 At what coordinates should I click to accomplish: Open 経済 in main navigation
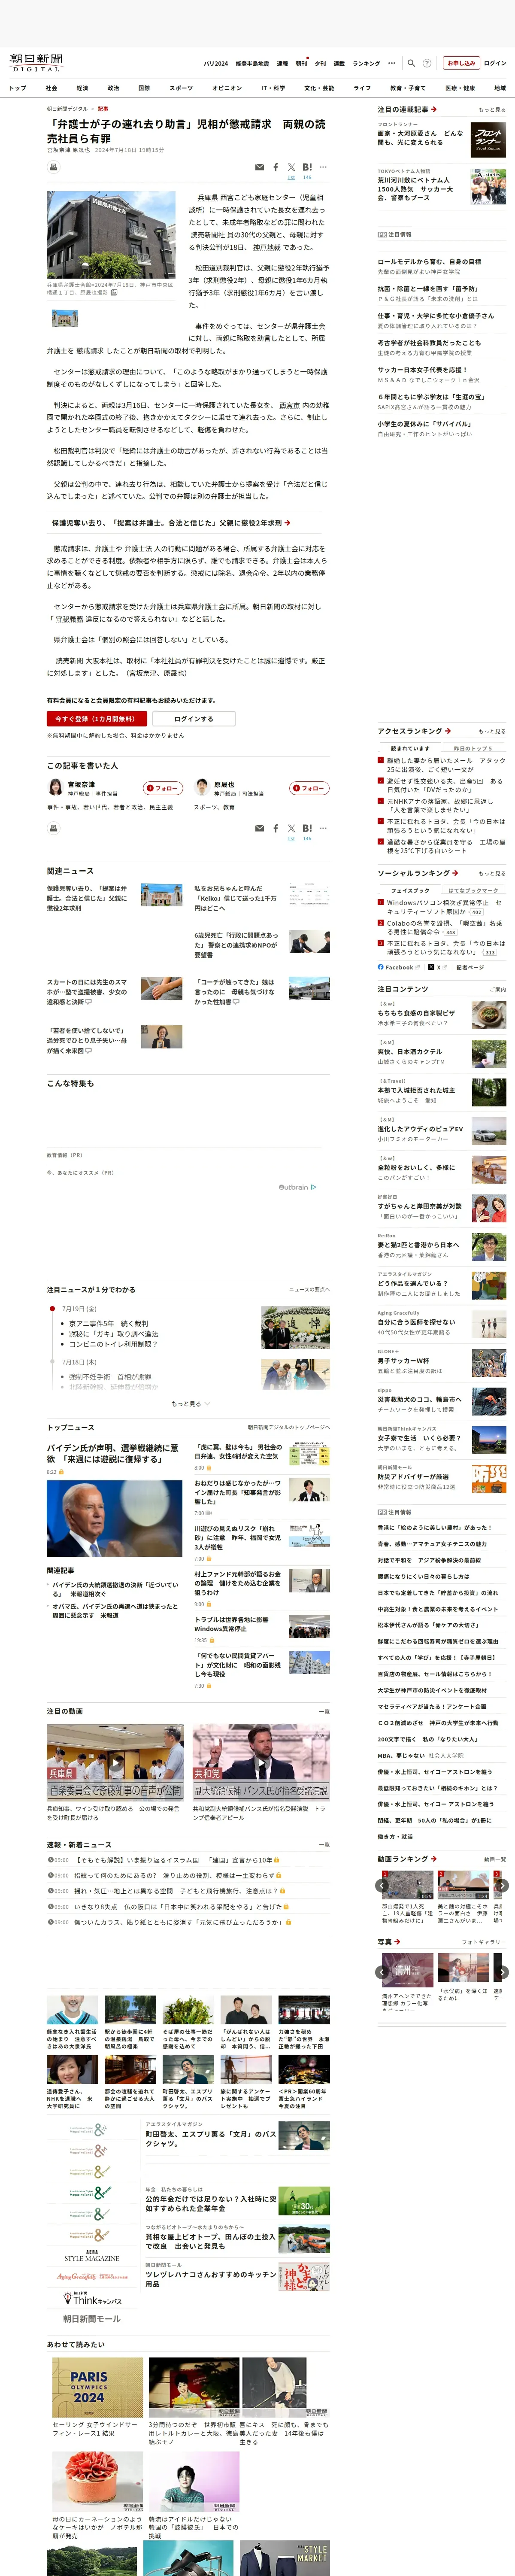point(82,88)
